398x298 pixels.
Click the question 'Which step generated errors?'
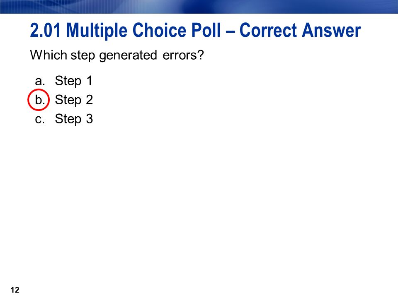(x=117, y=55)
